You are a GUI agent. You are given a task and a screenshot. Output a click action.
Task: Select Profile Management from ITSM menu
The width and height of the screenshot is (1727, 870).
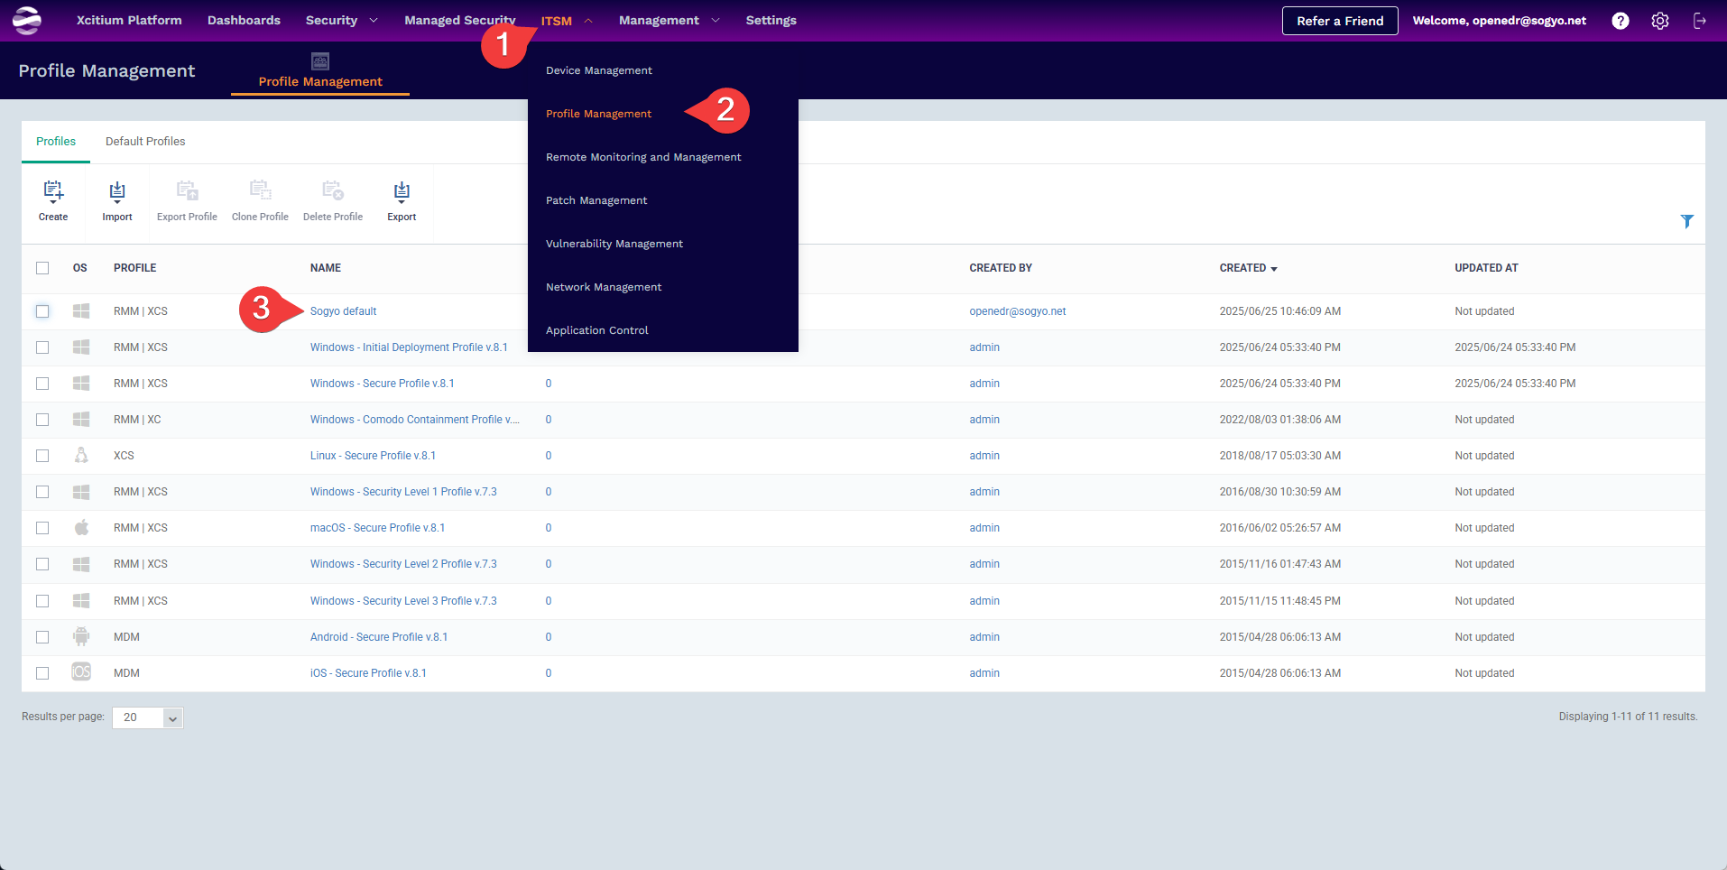(598, 114)
